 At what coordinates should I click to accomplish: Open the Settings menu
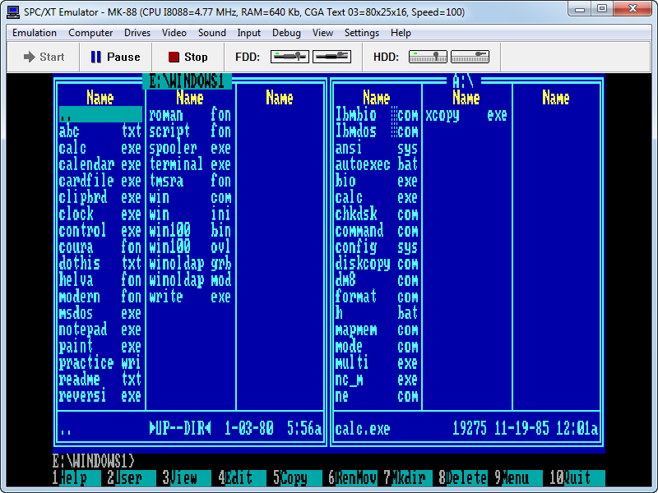[x=362, y=33]
